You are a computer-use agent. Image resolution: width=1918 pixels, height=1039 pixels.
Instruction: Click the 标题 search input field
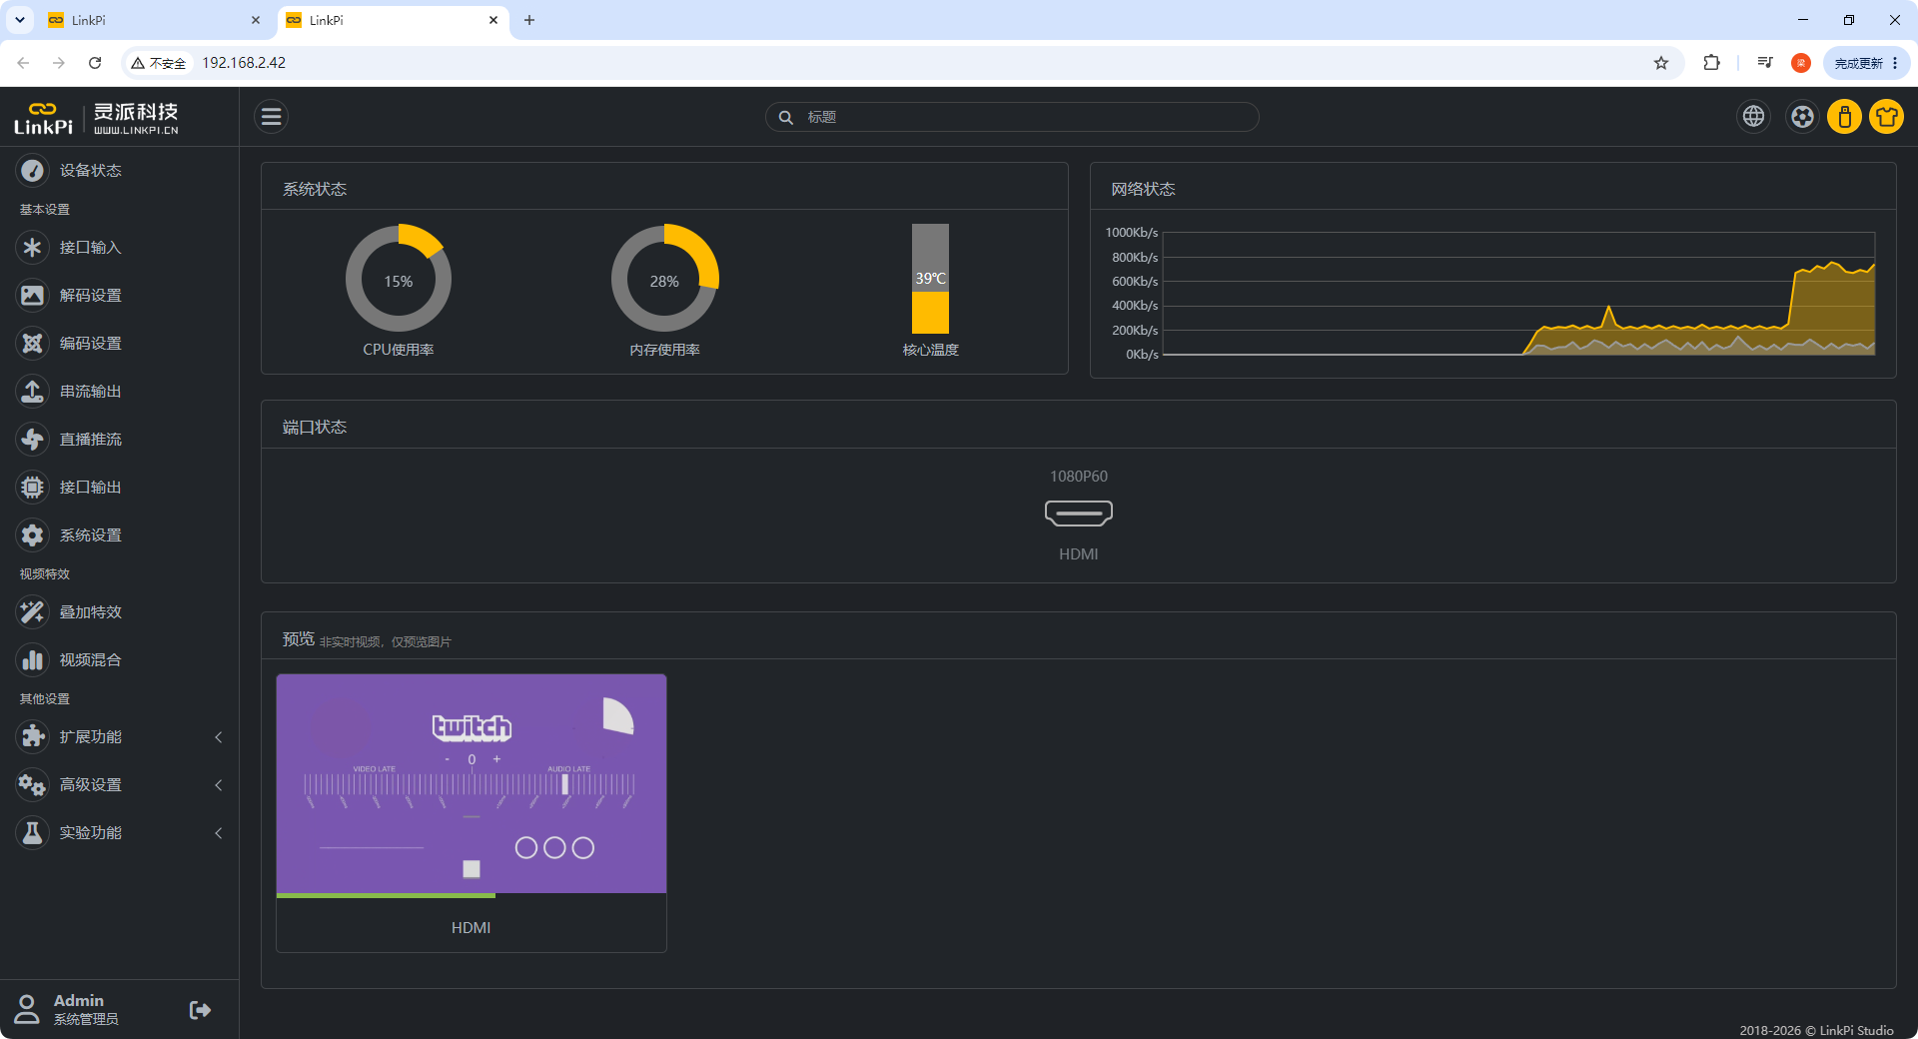tap(1012, 117)
